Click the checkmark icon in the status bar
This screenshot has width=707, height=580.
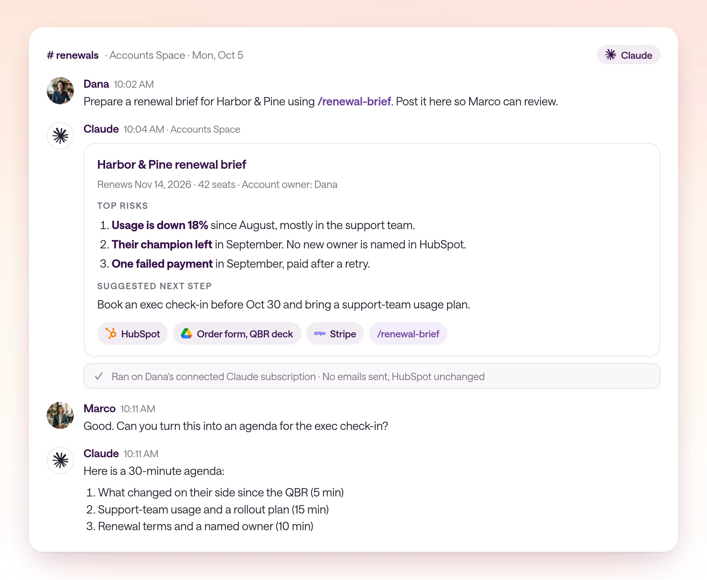(x=99, y=376)
